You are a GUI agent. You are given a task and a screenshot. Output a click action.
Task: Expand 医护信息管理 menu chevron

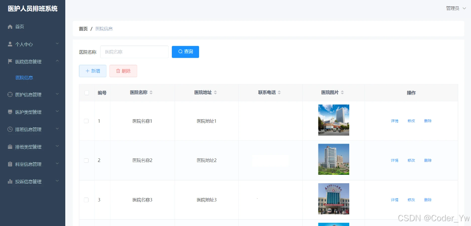coord(57,94)
